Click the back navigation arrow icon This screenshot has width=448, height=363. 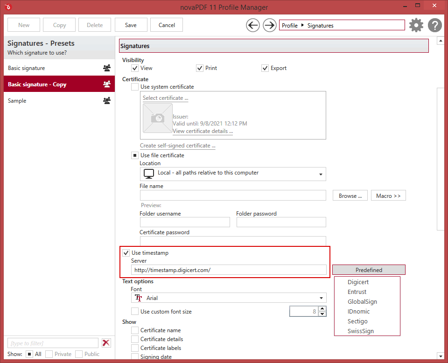coord(253,25)
